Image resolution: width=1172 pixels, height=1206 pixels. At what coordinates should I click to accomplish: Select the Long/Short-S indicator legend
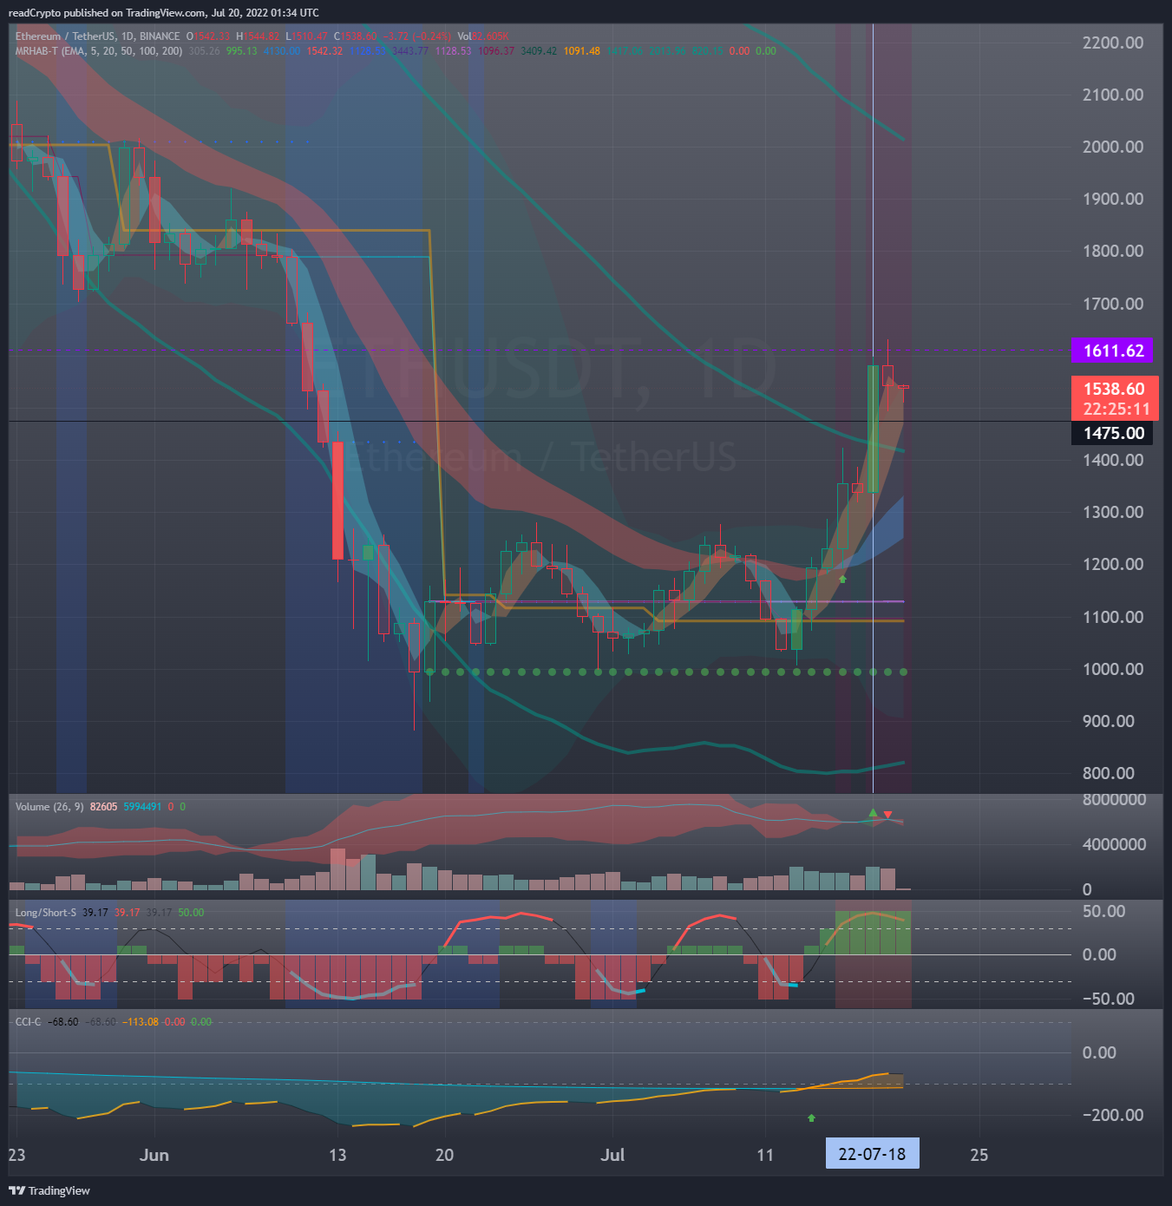45,913
